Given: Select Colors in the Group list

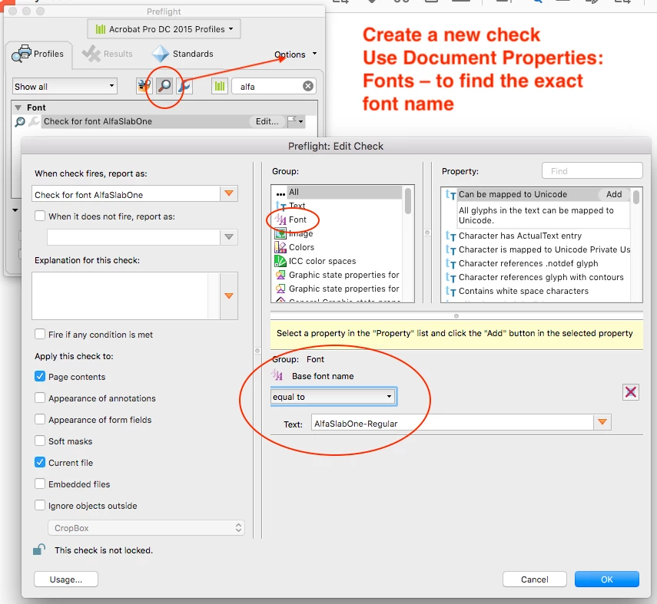Looking at the screenshot, I should (x=337, y=247).
